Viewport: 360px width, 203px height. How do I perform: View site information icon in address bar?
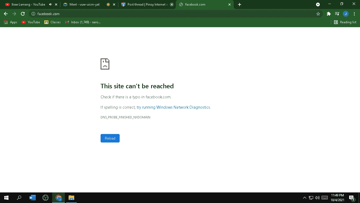pos(33,14)
